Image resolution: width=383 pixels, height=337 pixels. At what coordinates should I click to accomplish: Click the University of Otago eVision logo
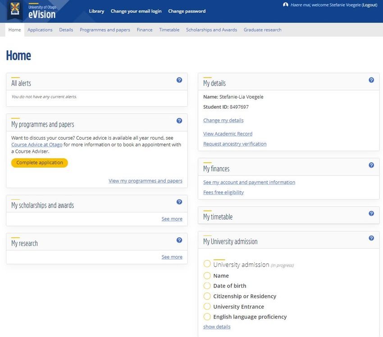[33, 11]
